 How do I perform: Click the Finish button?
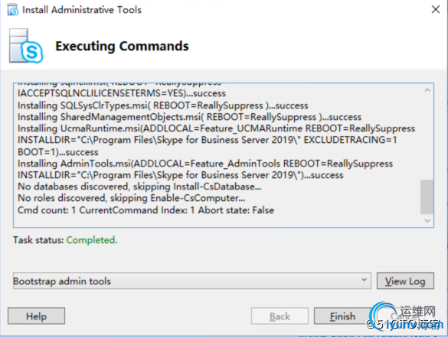point(342,316)
